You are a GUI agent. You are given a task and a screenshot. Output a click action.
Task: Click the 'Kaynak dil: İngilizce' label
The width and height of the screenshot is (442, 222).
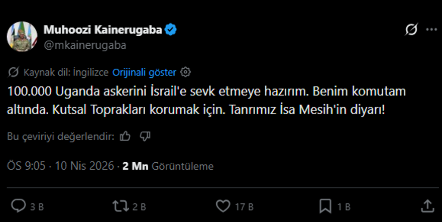click(65, 72)
